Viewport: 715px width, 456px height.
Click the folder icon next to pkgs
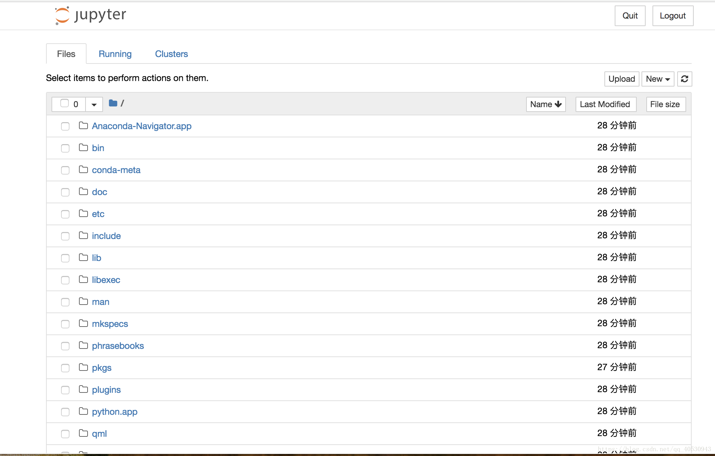tap(83, 367)
